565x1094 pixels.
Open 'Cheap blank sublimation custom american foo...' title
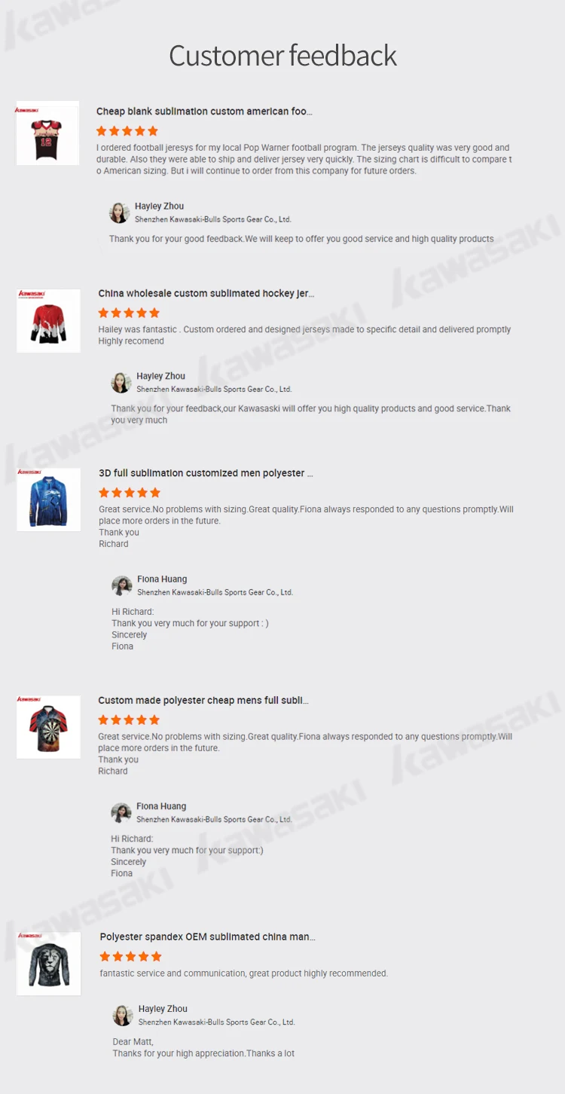click(x=204, y=112)
